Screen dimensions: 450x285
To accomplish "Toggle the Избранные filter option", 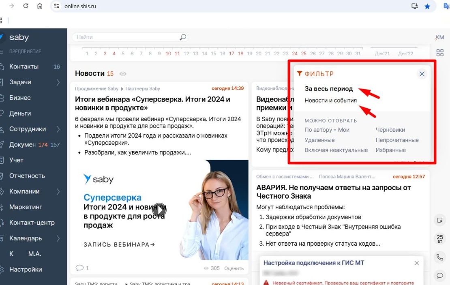I will pyautogui.click(x=390, y=150).
